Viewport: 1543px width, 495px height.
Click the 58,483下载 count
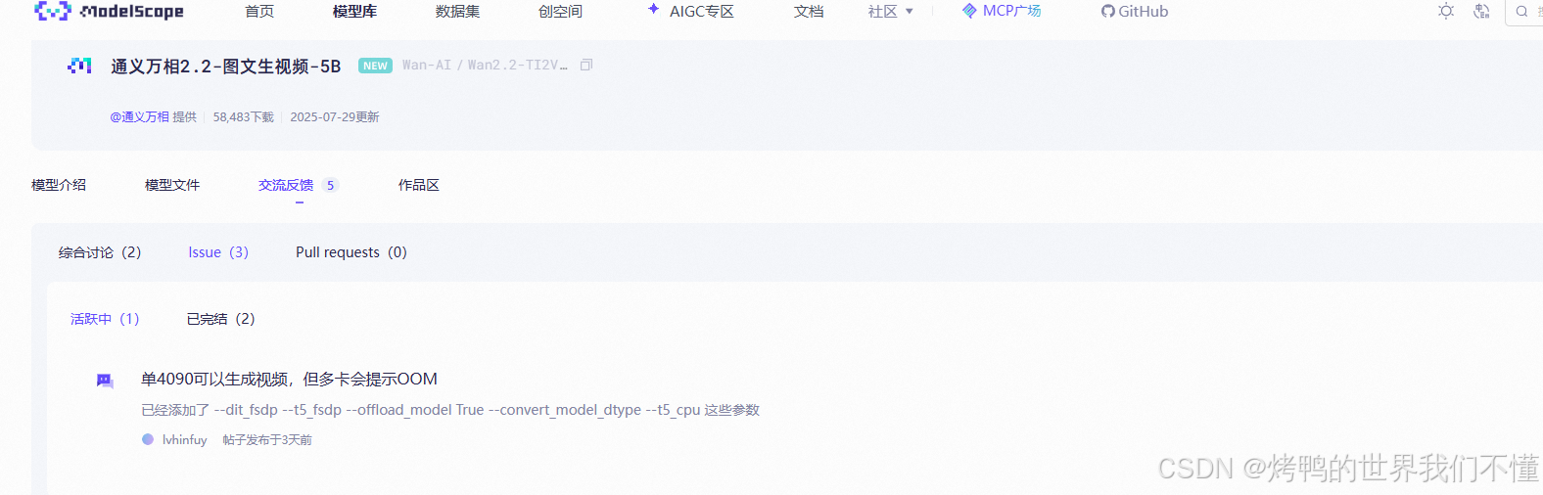(x=244, y=116)
